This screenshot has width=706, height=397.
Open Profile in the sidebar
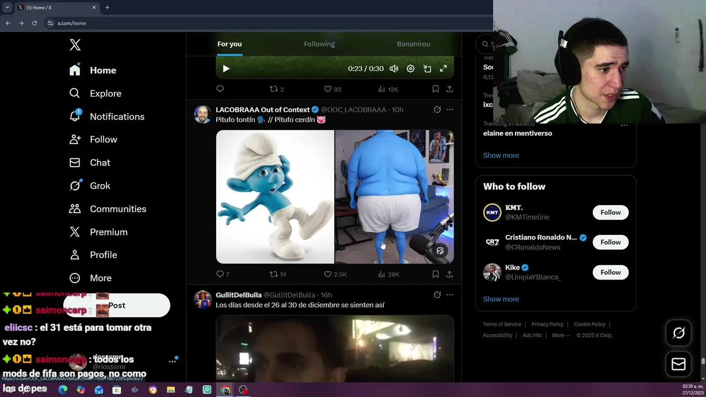[x=93, y=255]
